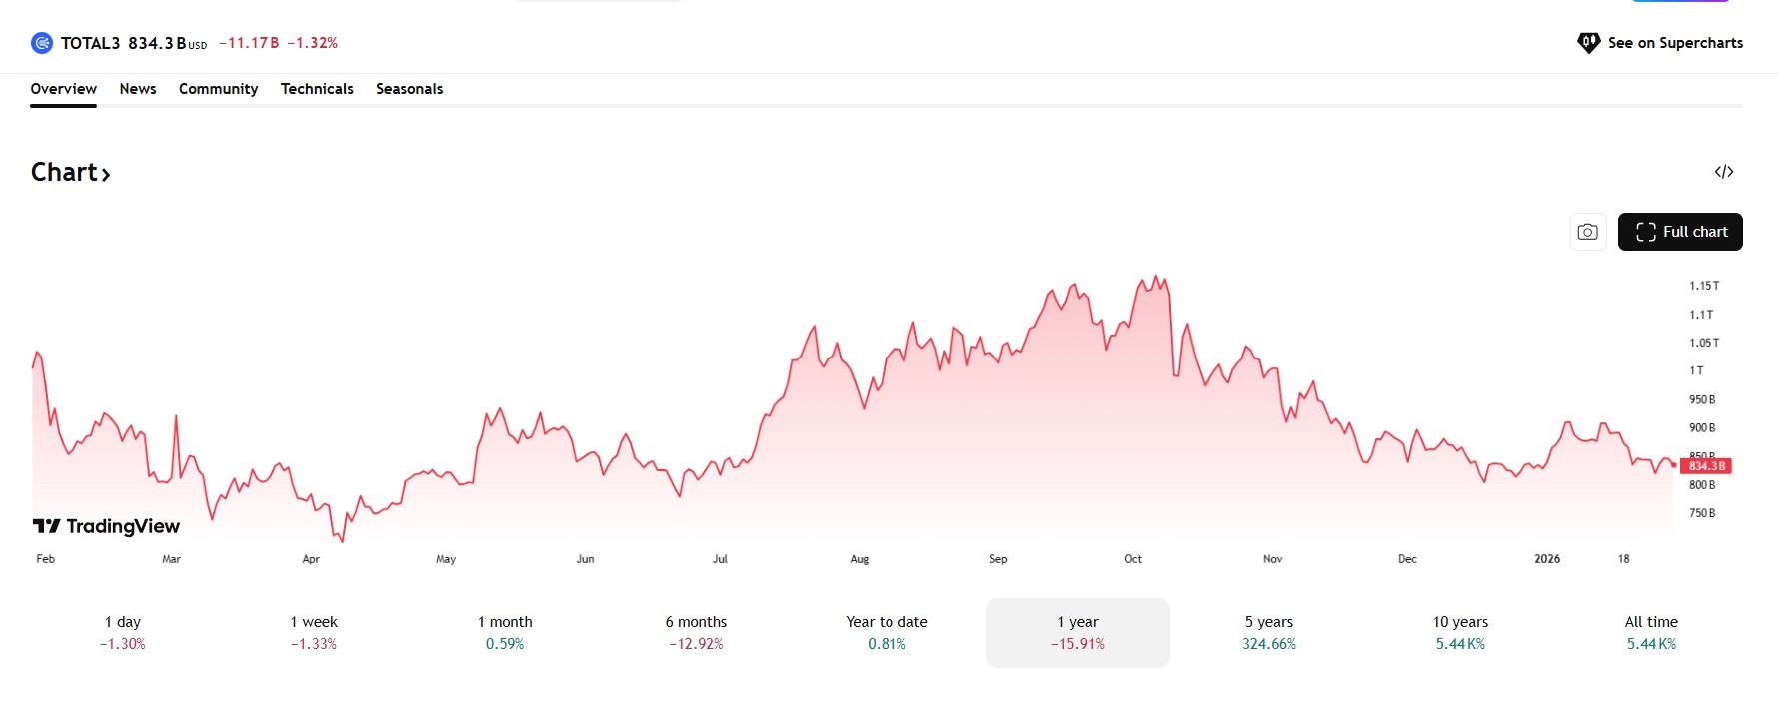
Task: Open the Full chart view
Action: 1680,232
